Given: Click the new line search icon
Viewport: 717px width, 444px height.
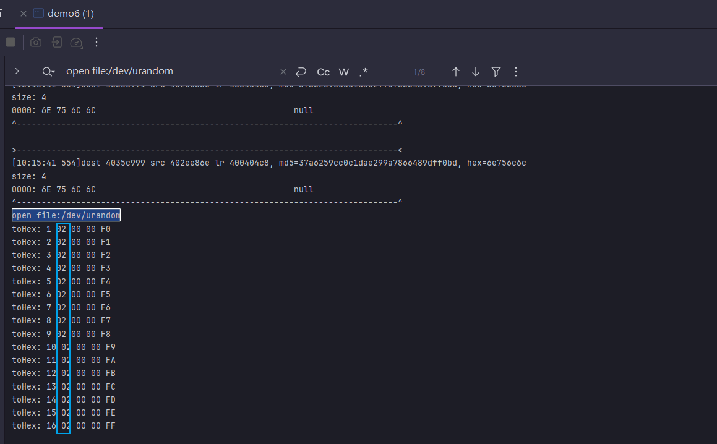Looking at the screenshot, I should 301,72.
